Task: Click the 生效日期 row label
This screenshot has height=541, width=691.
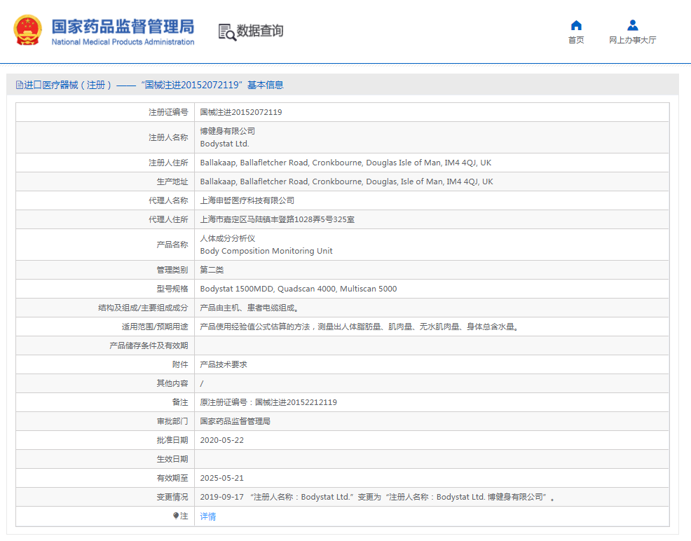Action: pos(172,459)
